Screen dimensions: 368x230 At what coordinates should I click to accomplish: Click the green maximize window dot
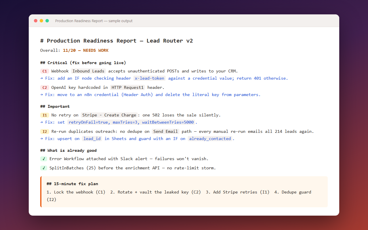[47, 21]
